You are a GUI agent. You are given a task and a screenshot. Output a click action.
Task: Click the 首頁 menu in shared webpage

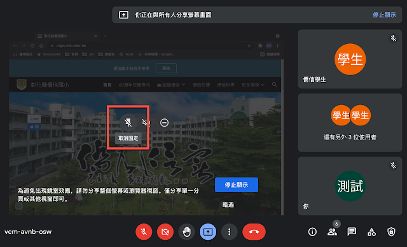coord(107,85)
